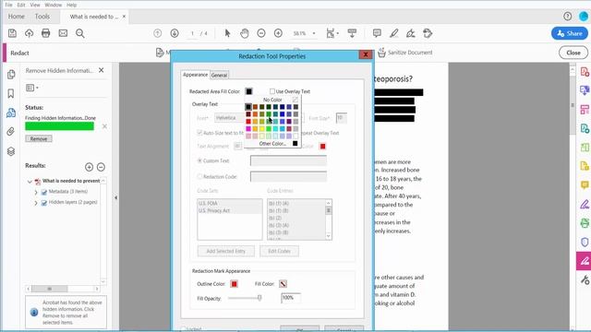Screen dimensions: 591x332
Task: Open the View menu
Action: pos(35,5)
